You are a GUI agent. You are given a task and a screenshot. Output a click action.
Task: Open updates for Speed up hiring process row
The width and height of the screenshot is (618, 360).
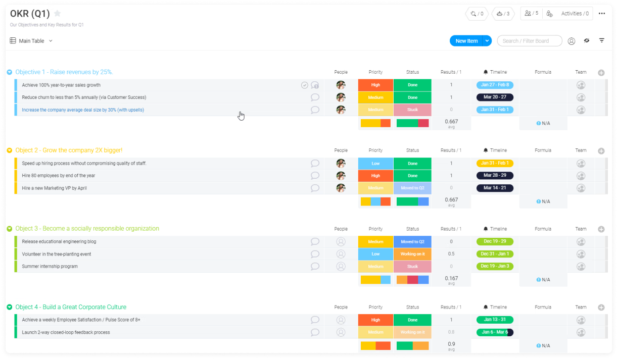[x=315, y=164]
